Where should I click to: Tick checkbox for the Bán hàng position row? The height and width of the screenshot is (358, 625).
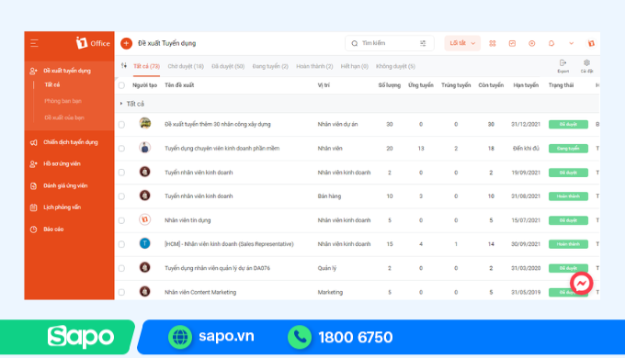[121, 196]
